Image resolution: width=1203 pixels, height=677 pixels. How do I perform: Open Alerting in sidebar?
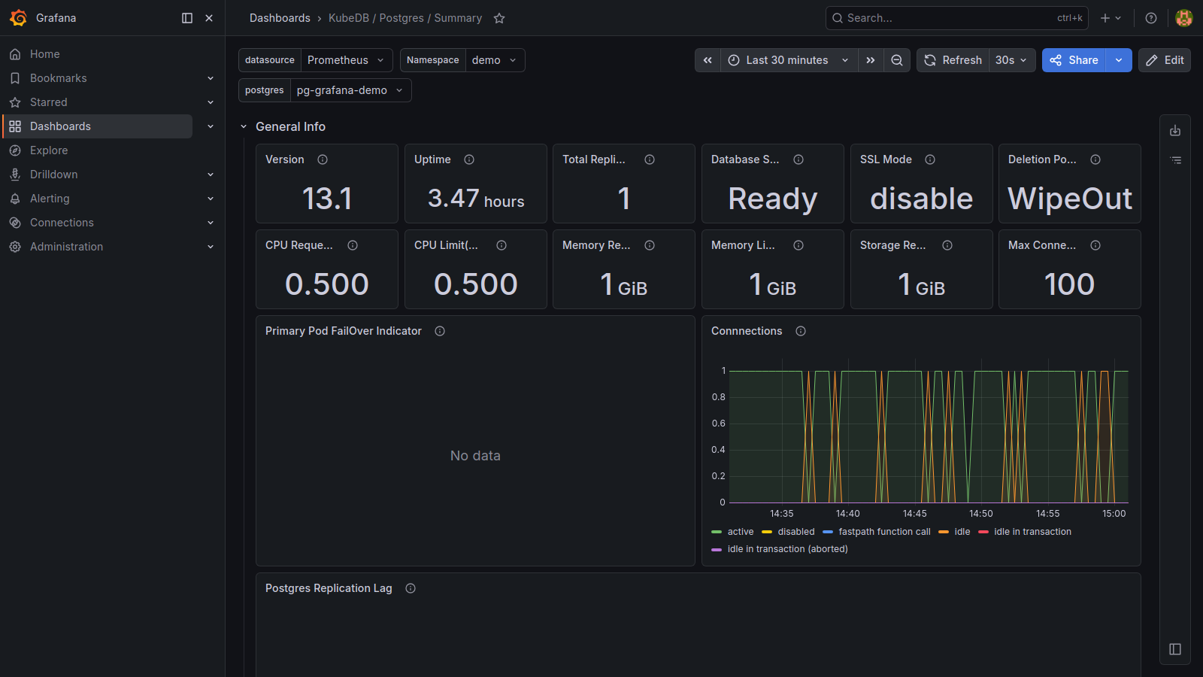pyautogui.click(x=50, y=199)
